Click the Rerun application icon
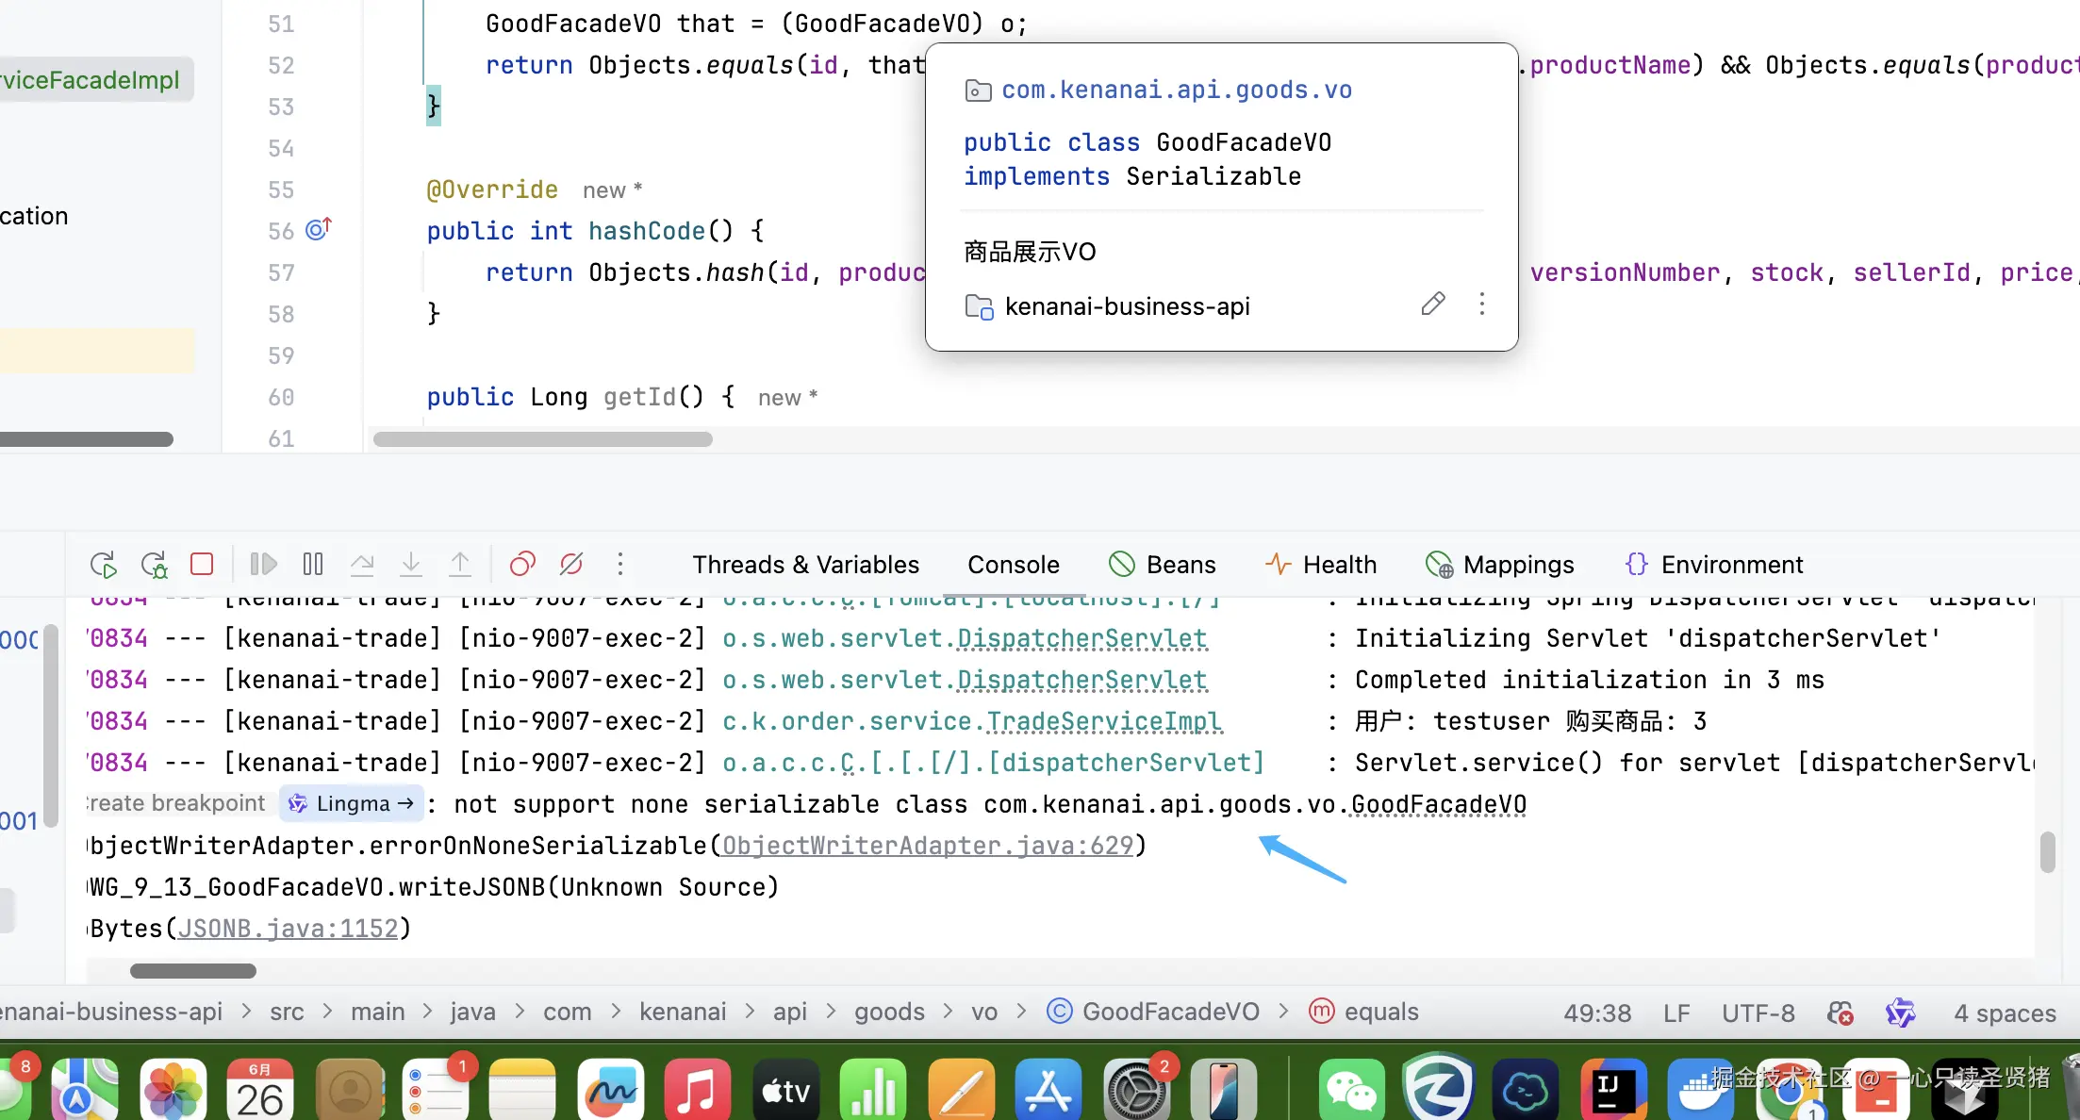 point(103,565)
